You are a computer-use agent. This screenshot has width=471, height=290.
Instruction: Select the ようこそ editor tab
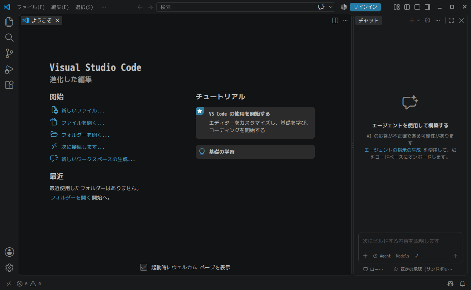(41, 20)
